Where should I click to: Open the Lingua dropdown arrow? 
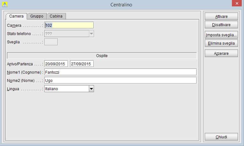pyautogui.click(x=91, y=89)
